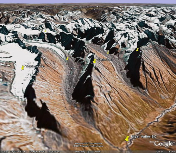Click the Google logo watermark
176x153 pixels.
(164, 144)
